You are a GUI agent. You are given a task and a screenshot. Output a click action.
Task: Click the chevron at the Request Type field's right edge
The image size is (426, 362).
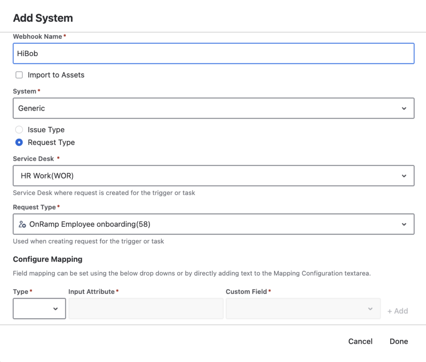tap(404, 224)
